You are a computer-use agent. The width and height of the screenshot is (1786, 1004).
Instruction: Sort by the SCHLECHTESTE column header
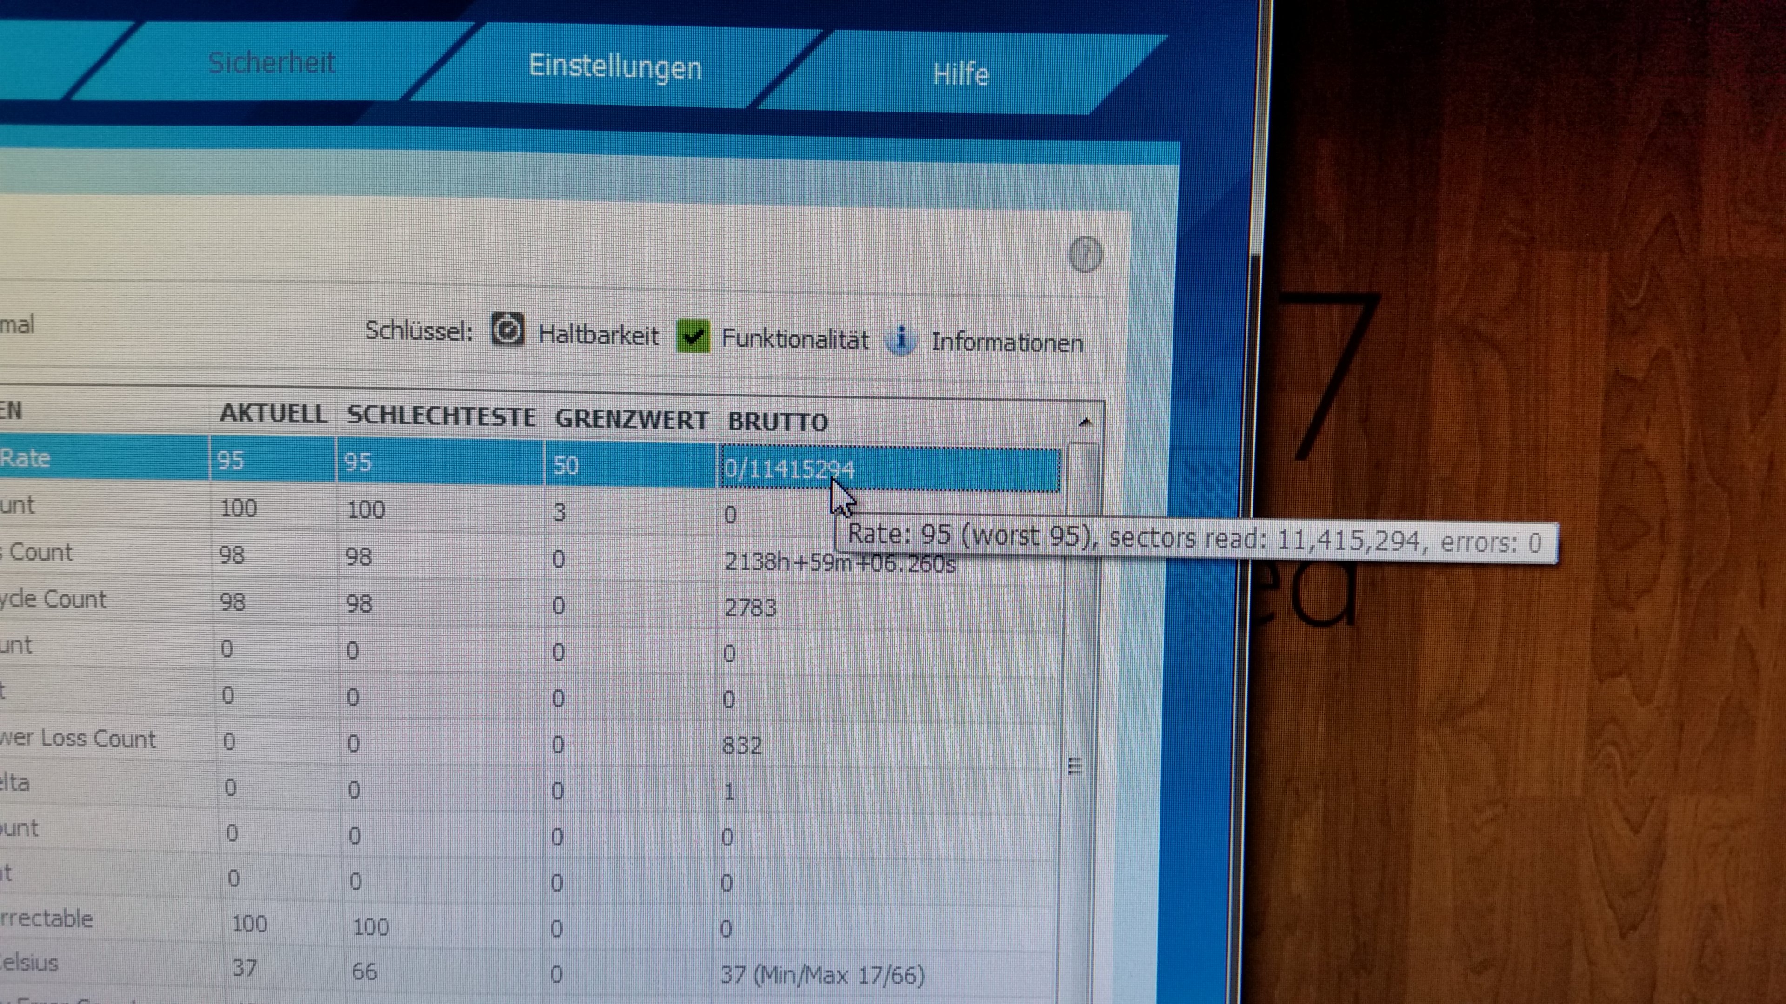tap(441, 416)
